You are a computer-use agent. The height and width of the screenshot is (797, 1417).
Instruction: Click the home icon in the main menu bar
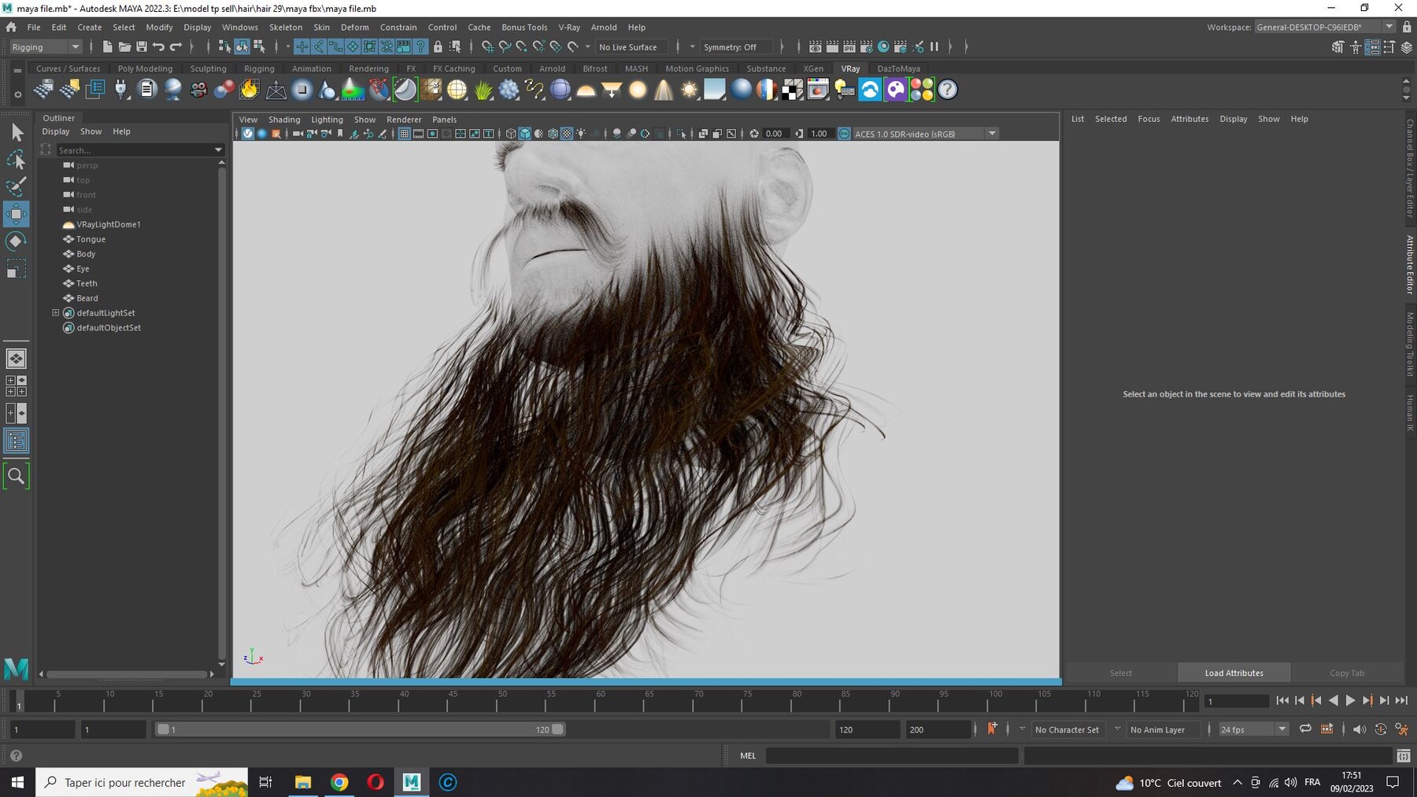(11, 27)
